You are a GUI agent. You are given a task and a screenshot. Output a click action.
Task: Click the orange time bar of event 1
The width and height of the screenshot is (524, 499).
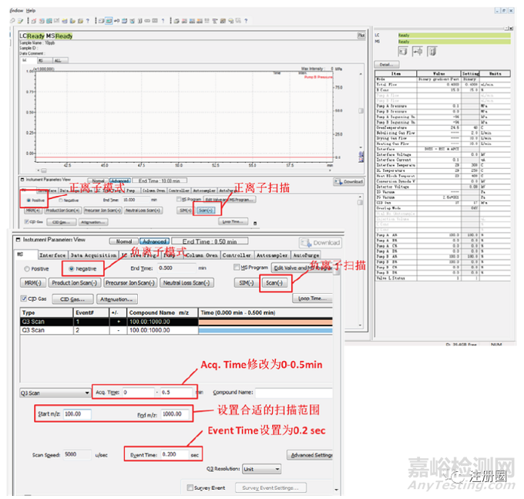(266, 321)
